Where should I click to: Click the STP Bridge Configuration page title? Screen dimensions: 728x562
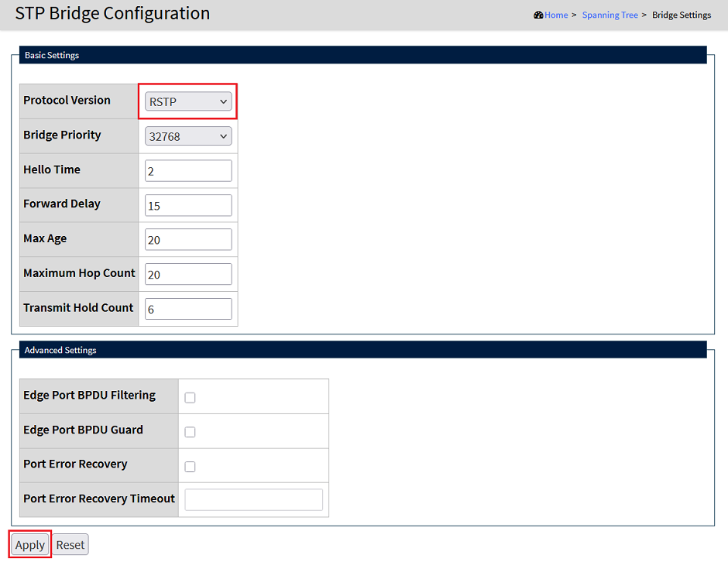coord(112,13)
